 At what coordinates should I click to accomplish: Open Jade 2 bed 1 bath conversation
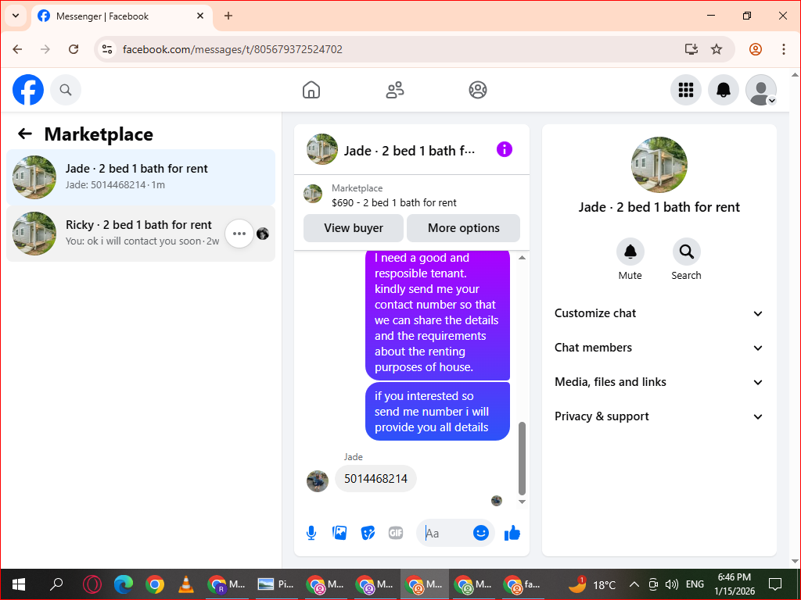141,177
